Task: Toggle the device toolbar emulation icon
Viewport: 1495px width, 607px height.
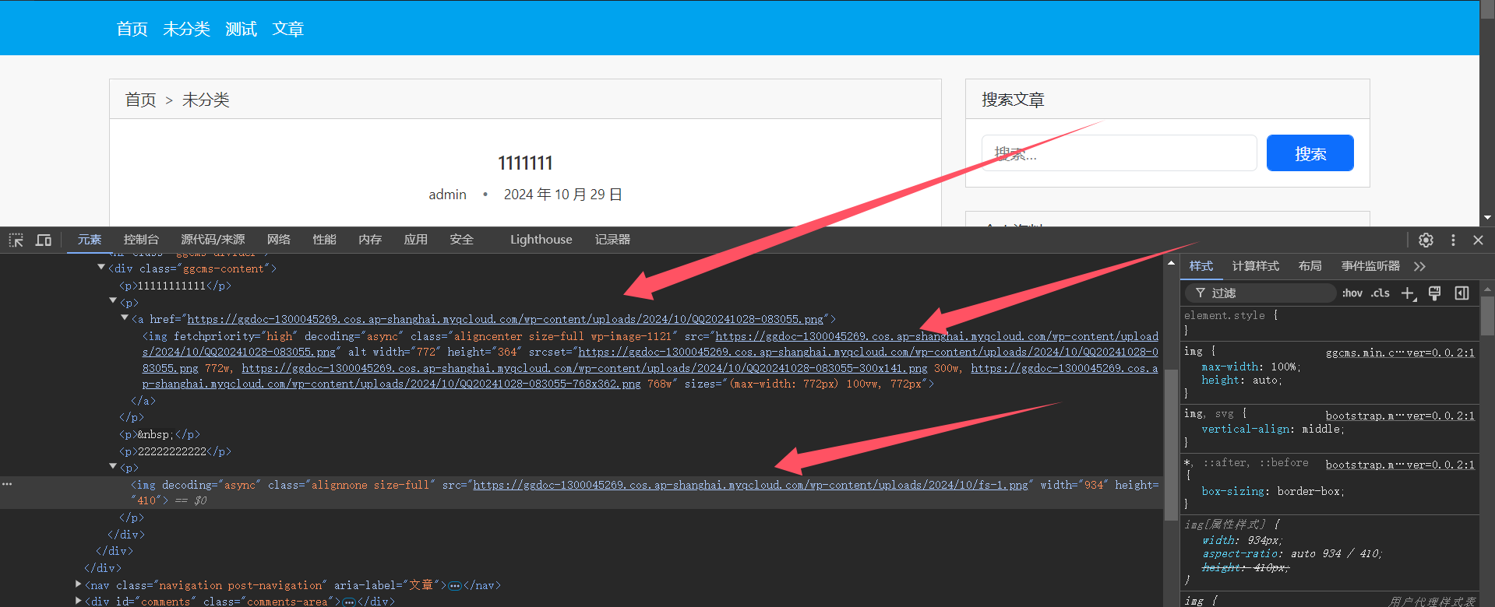Action: (x=44, y=240)
